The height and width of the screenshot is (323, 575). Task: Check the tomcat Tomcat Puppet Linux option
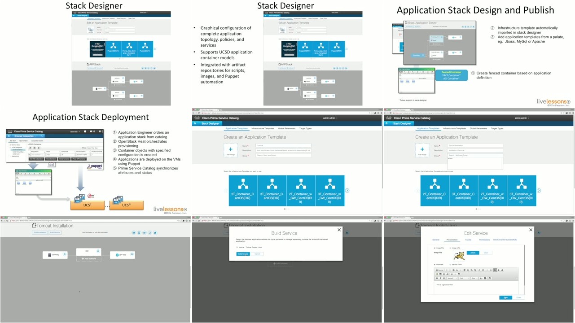(237, 247)
